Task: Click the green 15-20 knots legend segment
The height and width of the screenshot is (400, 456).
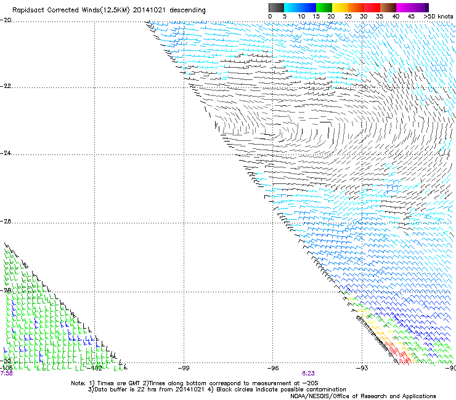Action: 324,7
